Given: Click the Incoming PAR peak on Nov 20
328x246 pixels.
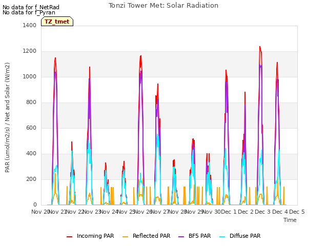Looking at the screenshot, I should [55, 58].
